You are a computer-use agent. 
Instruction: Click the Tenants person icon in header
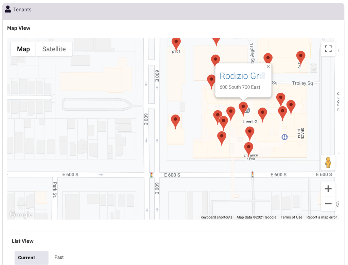[8, 9]
